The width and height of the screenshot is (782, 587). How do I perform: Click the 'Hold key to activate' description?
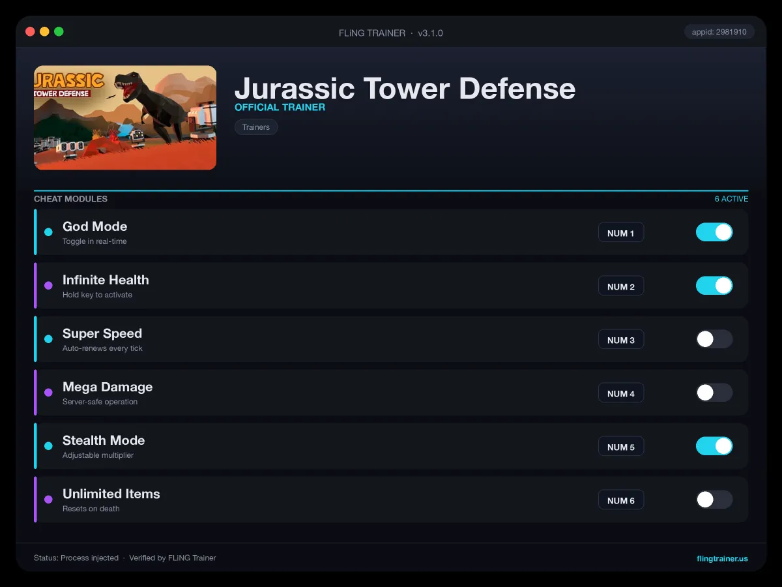pyautogui.click(x=97, y=295)
